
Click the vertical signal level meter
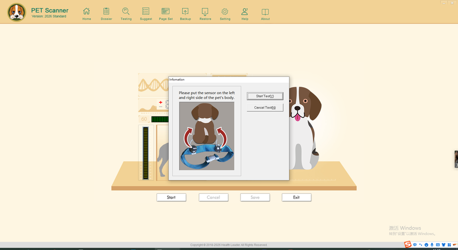tap(146, 152)
